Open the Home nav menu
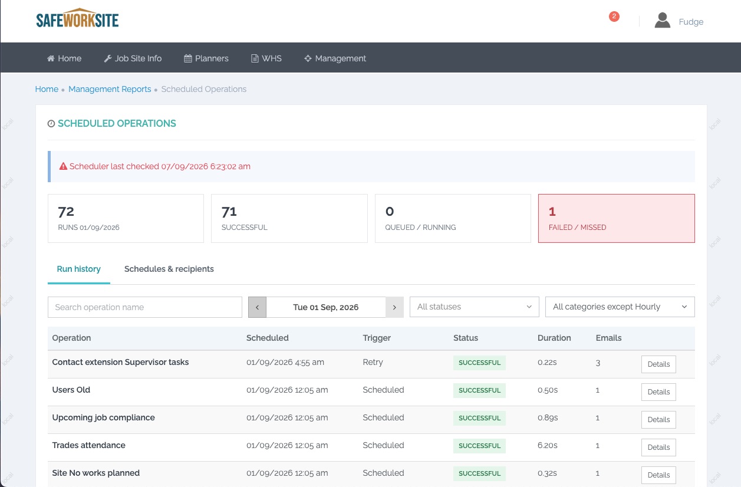Image resolution: width=741 pixels, height=487 pixels. point(64,58)
